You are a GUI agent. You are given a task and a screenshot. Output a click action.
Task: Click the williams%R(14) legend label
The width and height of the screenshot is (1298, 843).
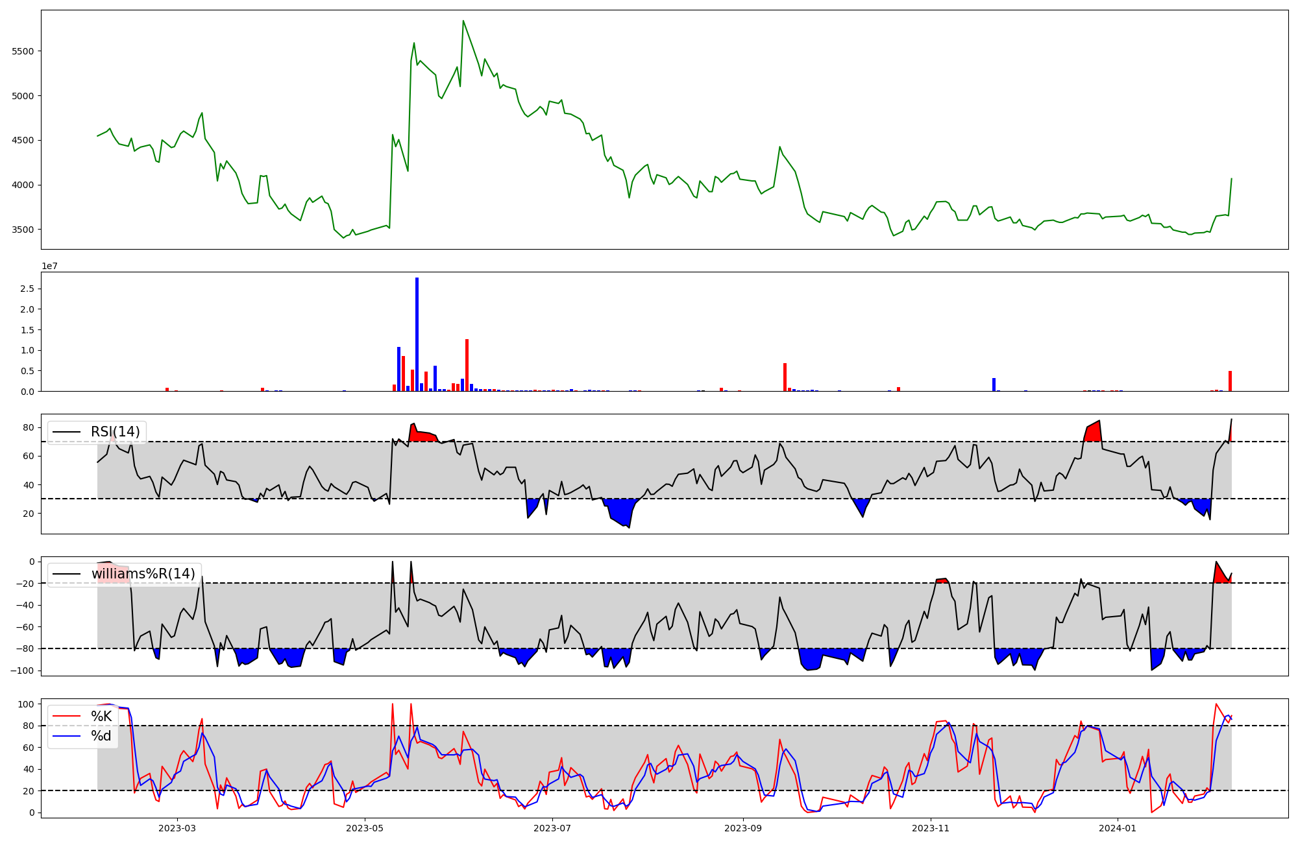pyautogui.click(x=143, y=574)
